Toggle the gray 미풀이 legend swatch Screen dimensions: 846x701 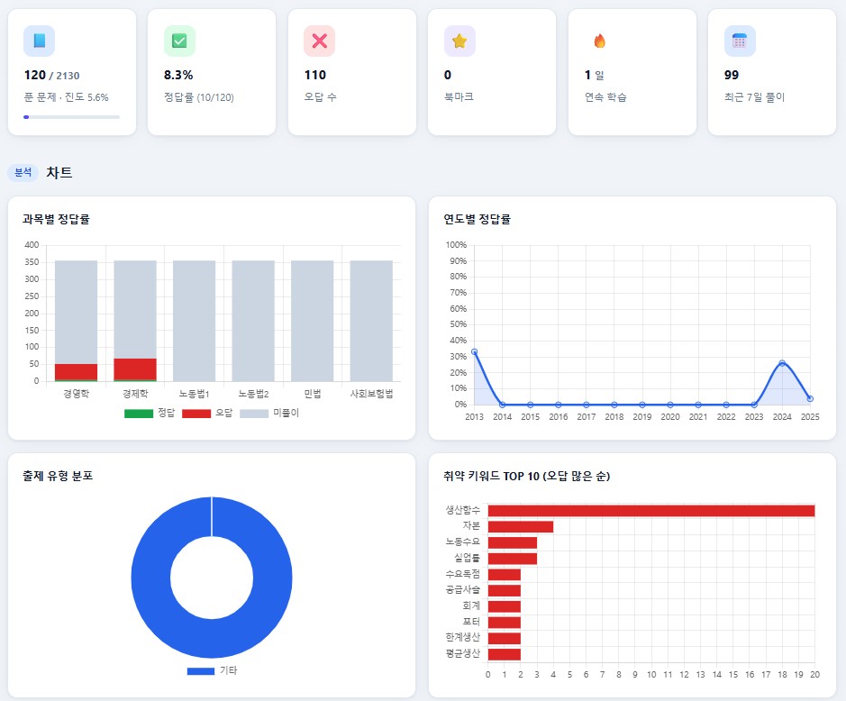pyautogui.click(x=254, y=414)
